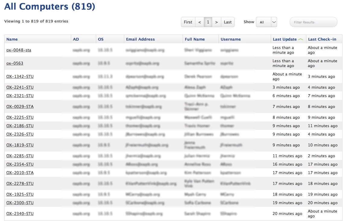
Task: Open computer OX-2010-STA
Action: [x=20, y=173]
